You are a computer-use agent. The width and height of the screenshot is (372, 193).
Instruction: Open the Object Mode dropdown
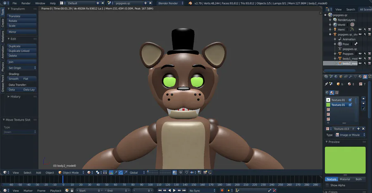[x=71, y=173]
